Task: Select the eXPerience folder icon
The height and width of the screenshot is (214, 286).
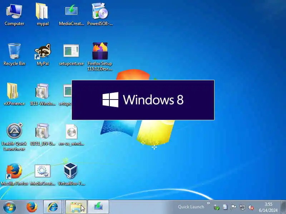Action: pos(14,94)
